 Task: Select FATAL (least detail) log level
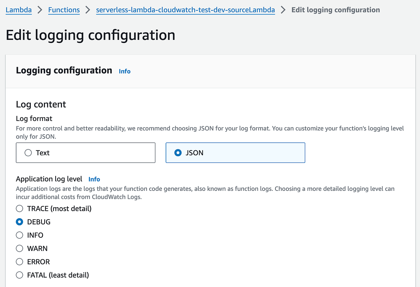pyautogui.click(x=19, y=275)
